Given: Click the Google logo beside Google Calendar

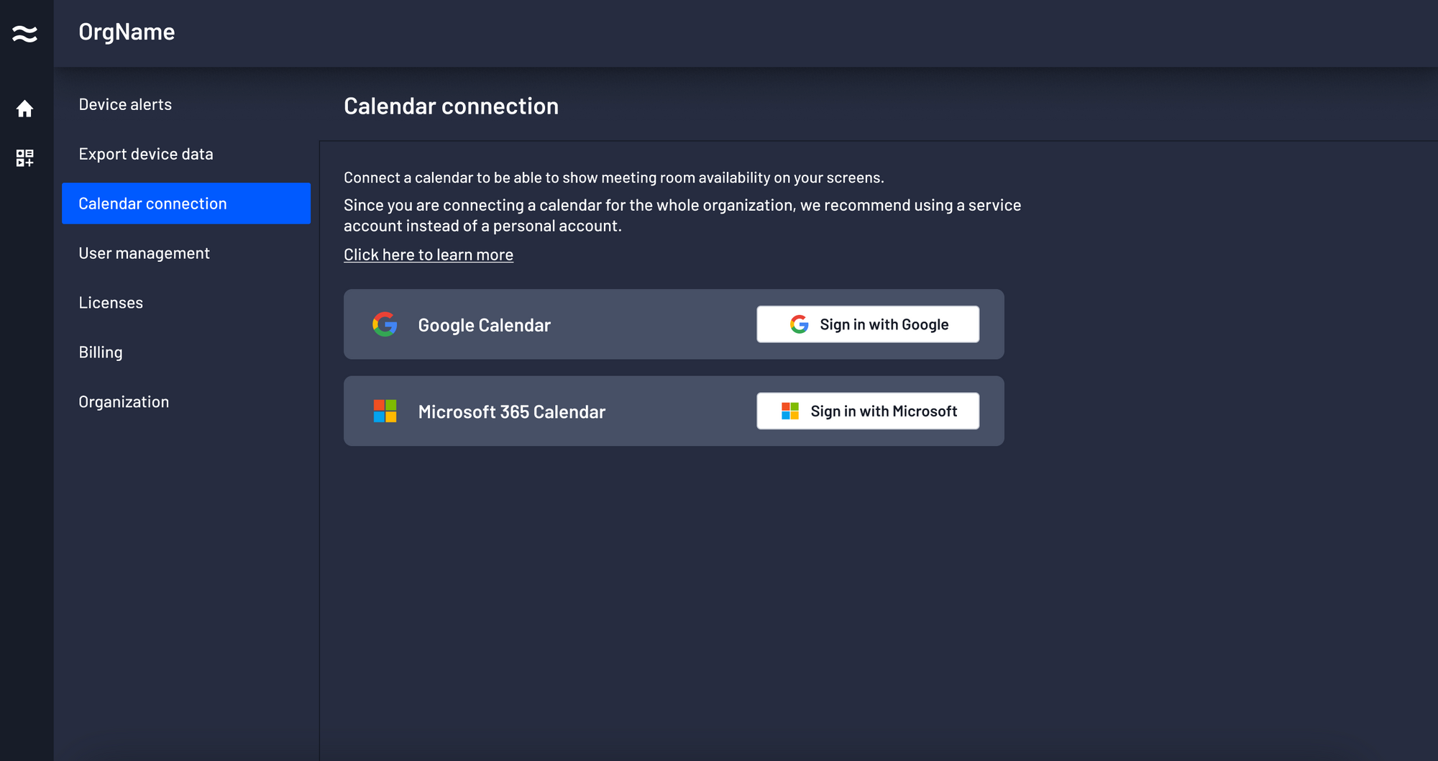Looking at the screenshot, I should [x=385, y=324].
